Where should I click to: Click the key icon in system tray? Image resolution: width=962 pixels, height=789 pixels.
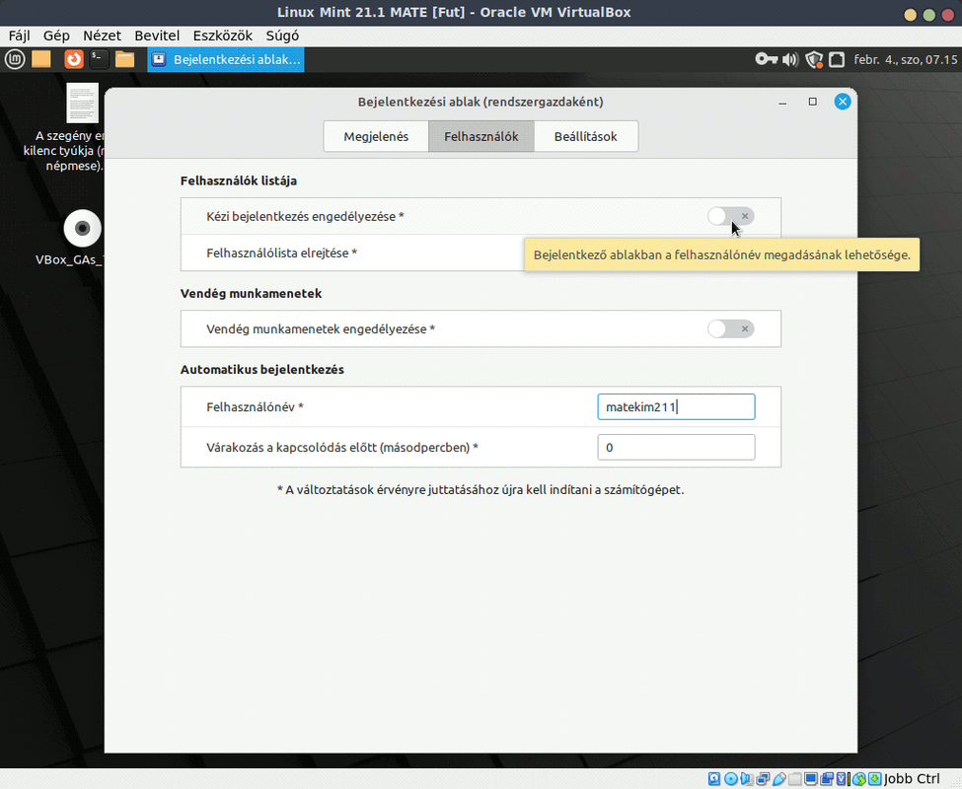tap(767, 59)
